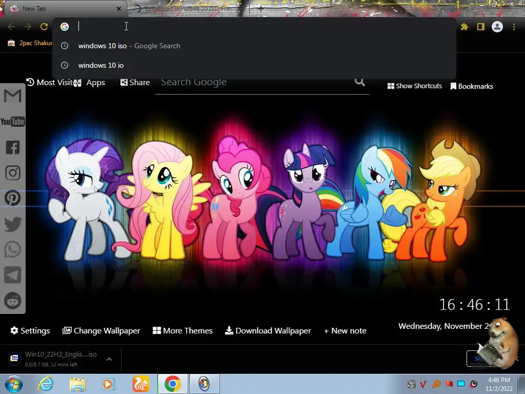Open the Windows Start menu

click(x=13, y=384)
